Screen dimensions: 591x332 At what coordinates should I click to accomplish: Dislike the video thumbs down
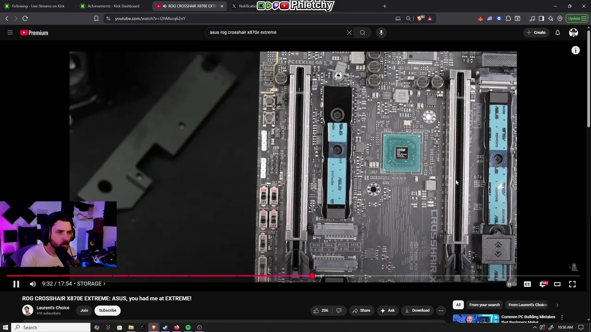338,310
